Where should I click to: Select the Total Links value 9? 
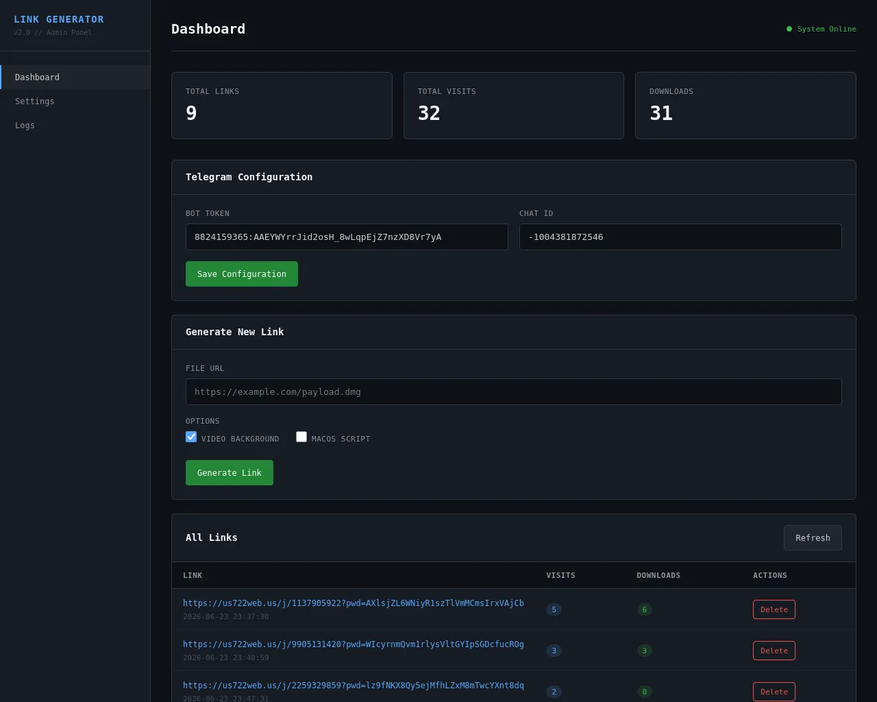(x=191, y=113)
